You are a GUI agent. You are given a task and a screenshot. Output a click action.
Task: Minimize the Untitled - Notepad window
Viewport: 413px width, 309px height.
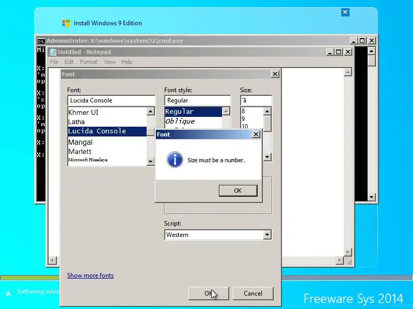click(330, 52)
